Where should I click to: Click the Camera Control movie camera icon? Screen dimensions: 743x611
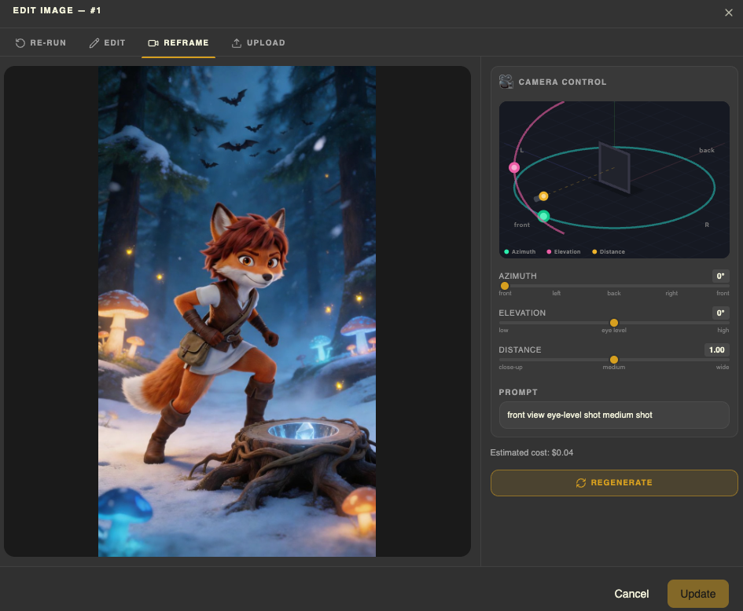tap(506, 82)
